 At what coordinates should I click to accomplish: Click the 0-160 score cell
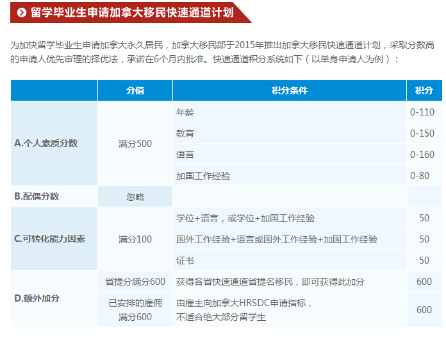click(x=424, y=155)
